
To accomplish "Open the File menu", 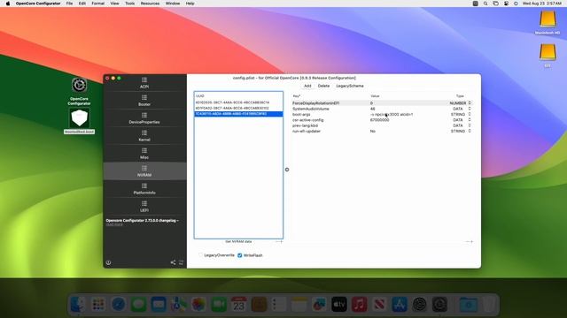I will 69,4.
